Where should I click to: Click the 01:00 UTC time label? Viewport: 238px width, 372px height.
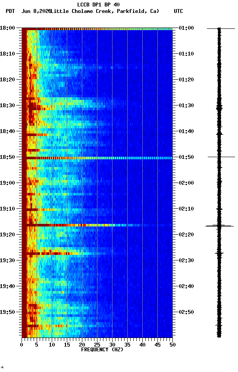point(186,28)
